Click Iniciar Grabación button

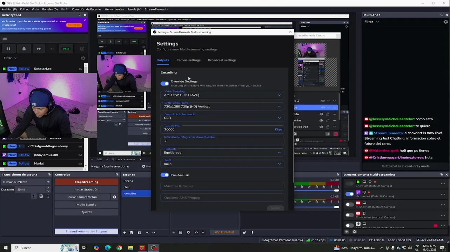(87, 189)
